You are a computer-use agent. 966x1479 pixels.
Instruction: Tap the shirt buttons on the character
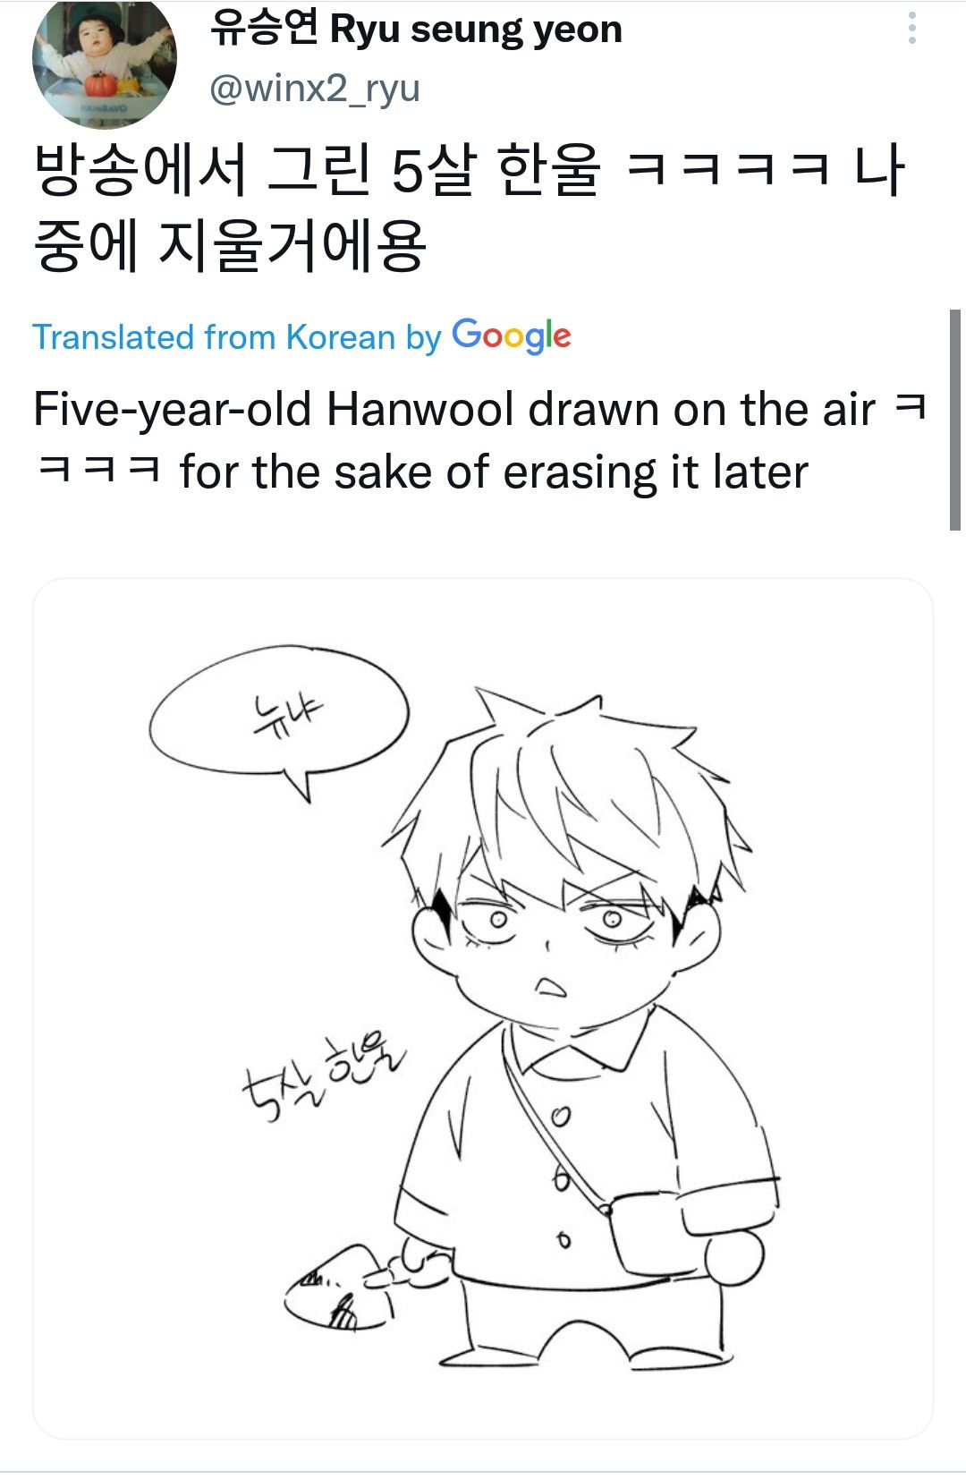(x=561, y=1178)
